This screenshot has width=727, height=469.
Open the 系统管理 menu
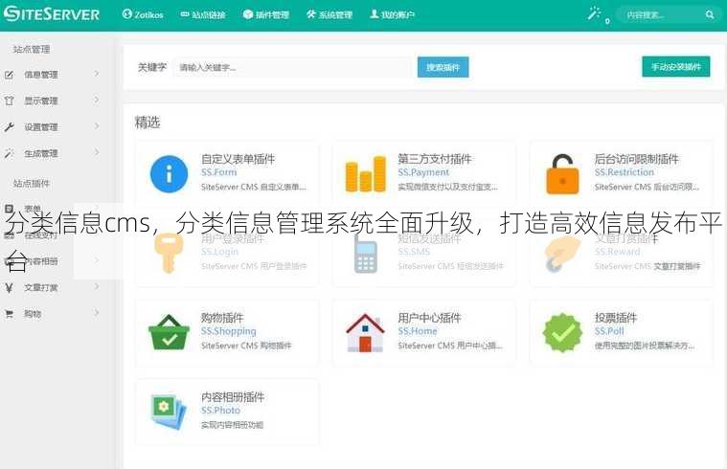pyautogui.click(x=329, y=14)
